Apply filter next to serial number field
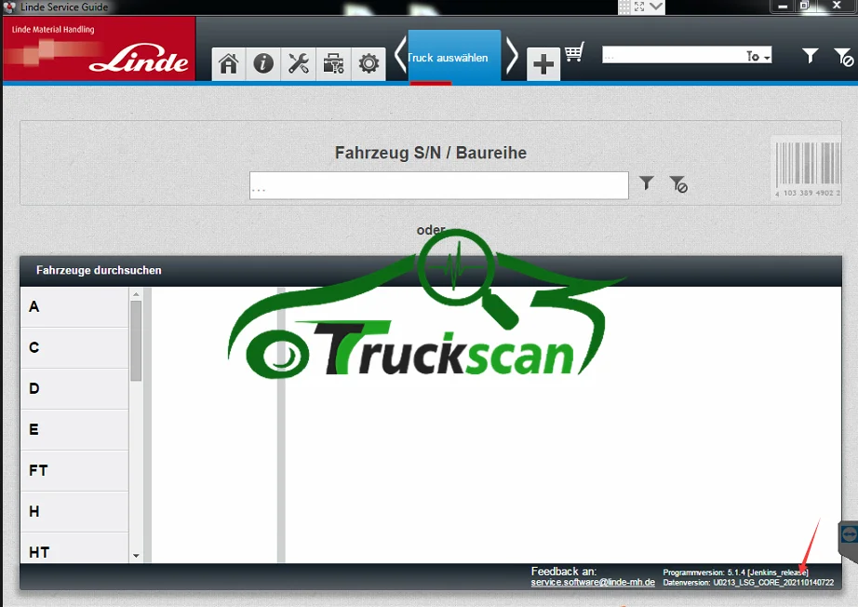Viewport: 858px width, 607px height. point(646,182)
